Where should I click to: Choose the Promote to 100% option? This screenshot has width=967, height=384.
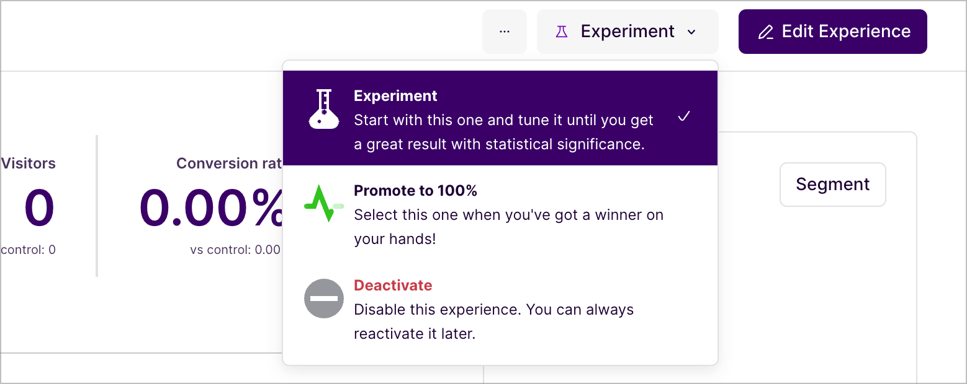tap(415, 191)
